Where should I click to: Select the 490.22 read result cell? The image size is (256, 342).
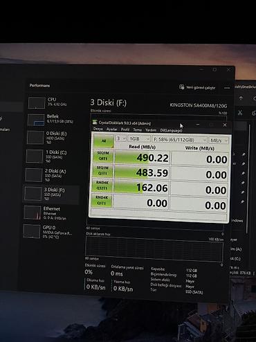point(142,158)
